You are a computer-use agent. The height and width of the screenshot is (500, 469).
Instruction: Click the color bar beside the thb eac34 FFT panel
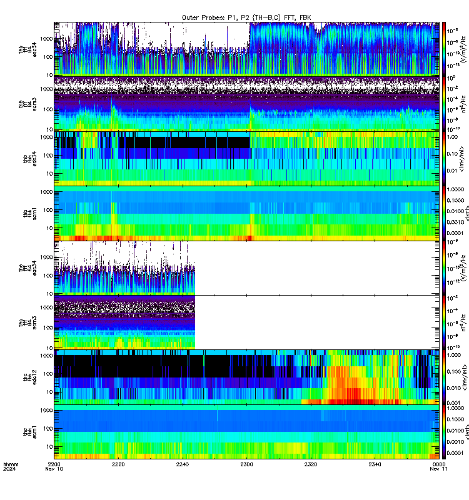(x=443, y=49)
